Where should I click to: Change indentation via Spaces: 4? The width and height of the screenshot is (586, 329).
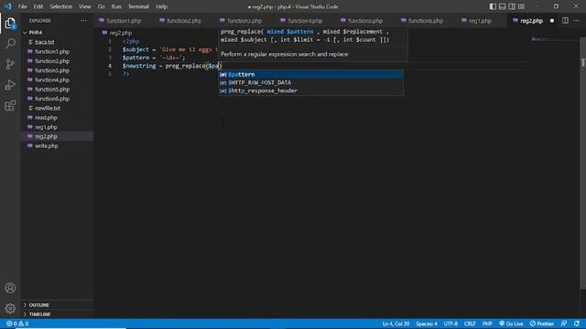pos(427,324)
